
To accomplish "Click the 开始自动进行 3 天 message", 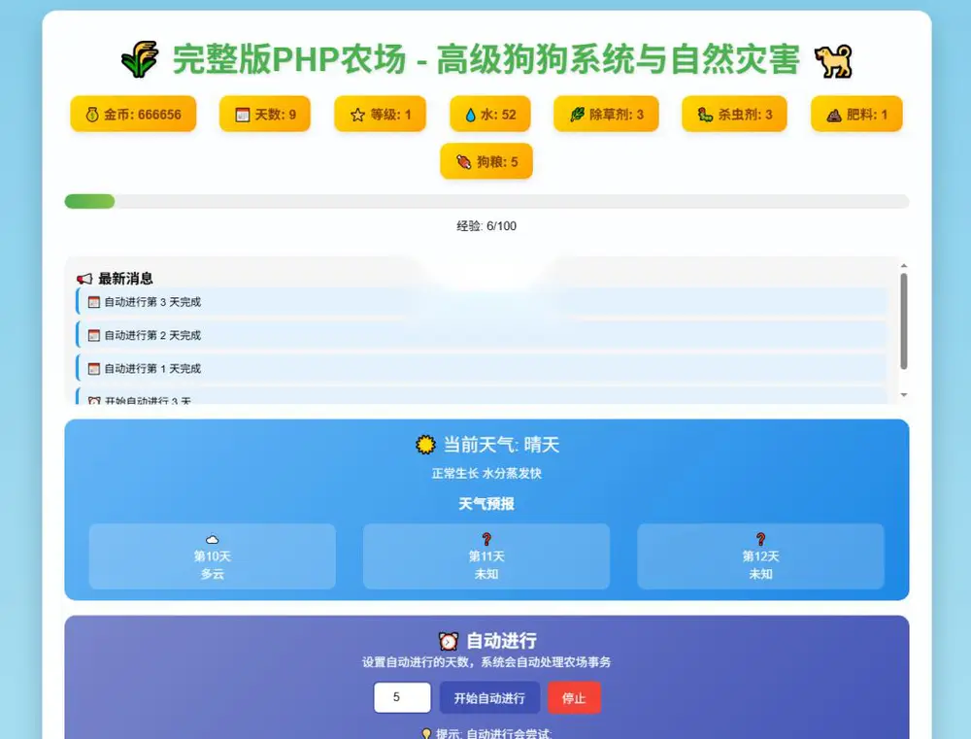I will tap(482, 396).
